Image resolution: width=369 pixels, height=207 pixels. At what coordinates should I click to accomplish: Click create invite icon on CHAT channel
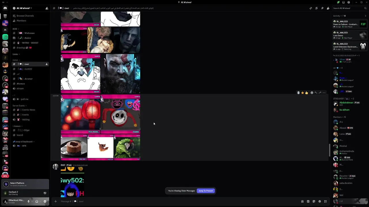[x=46, y=64]
